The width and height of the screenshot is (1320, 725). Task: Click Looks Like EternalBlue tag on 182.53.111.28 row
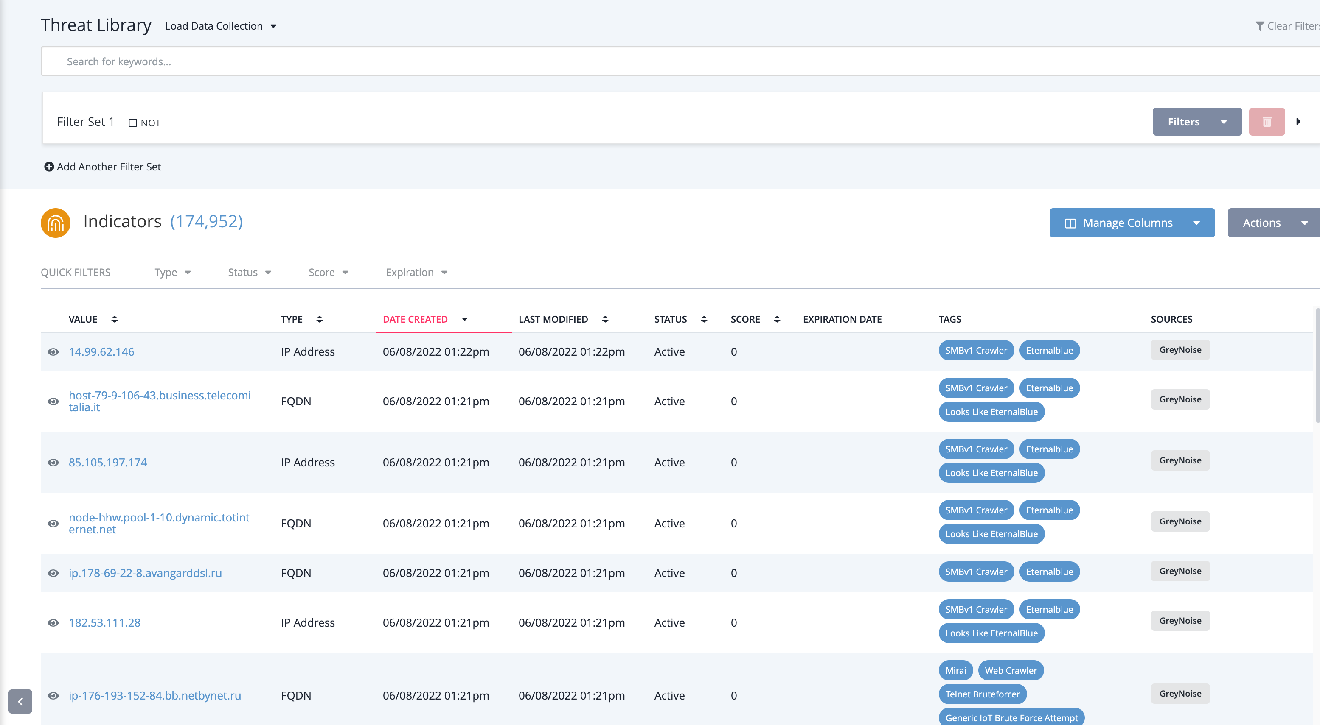(x=991, y=633)
